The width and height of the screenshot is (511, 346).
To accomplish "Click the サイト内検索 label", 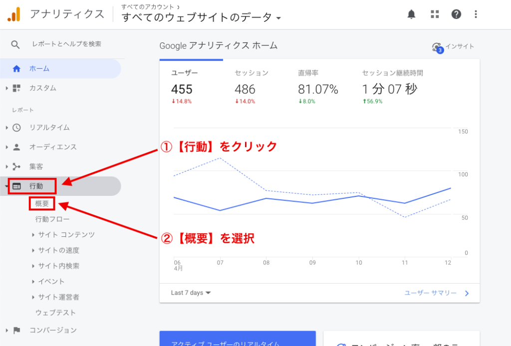I will pyautogui.click(x=59, y=266).
